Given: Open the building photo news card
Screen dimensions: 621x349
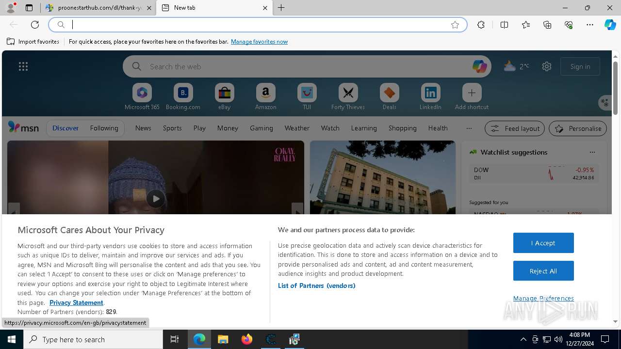Looking at the screenshot, I should pos(383,177).
